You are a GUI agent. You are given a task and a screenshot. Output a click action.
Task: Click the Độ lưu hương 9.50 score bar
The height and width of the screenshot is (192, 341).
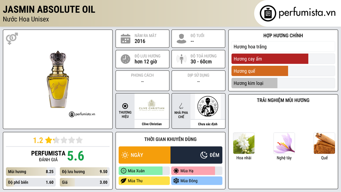[85, 172]
